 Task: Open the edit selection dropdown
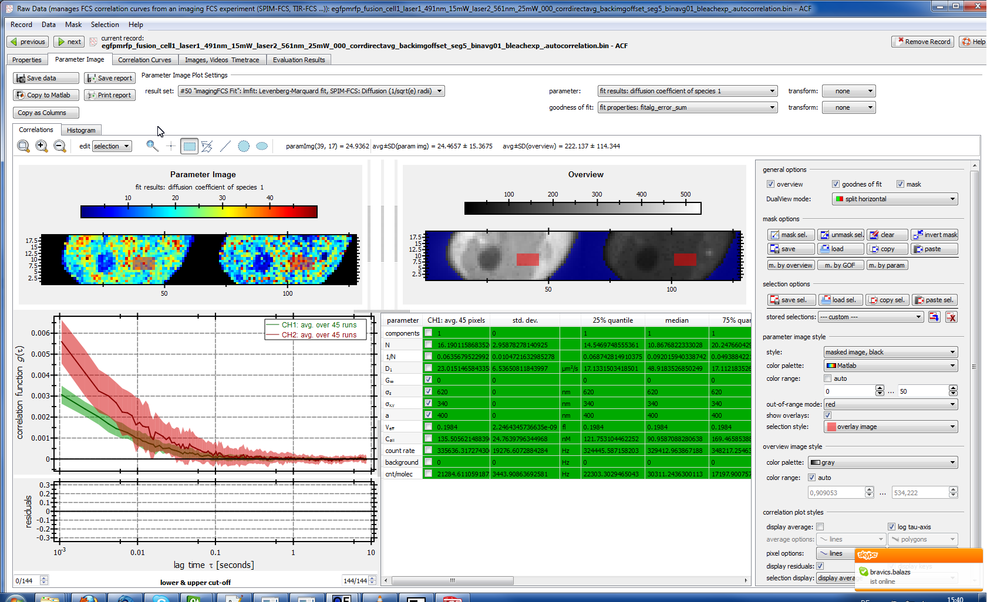tap(112, 146)
